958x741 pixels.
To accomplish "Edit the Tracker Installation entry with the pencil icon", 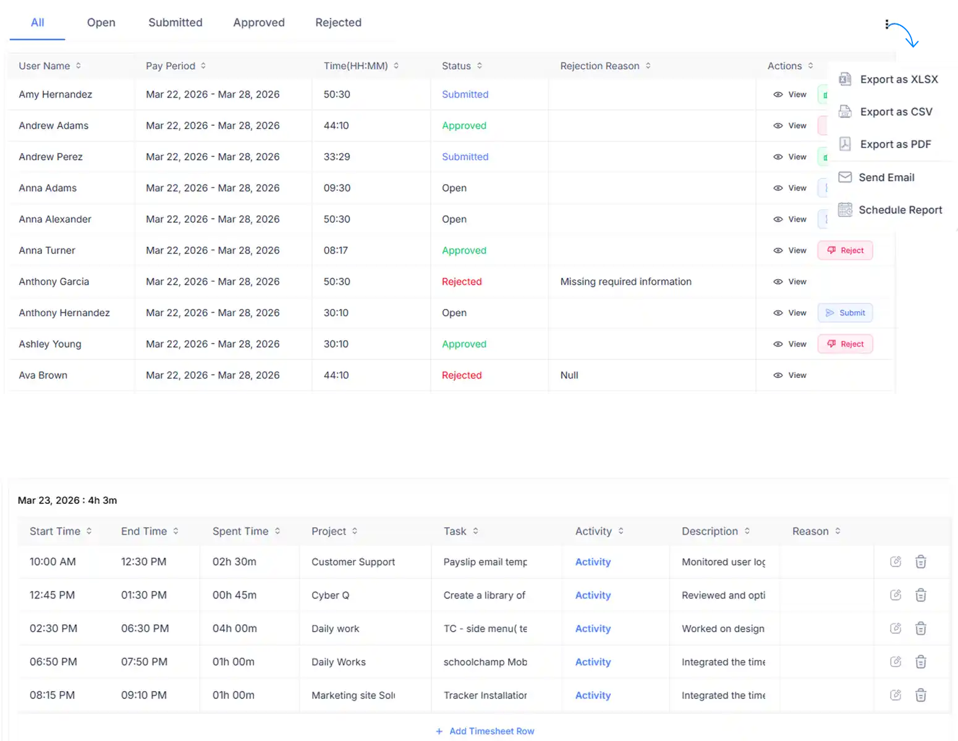I will [x=895, y=695].
